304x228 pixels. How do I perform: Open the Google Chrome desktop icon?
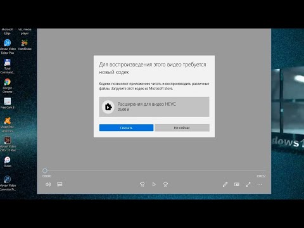tap(8, 85)
